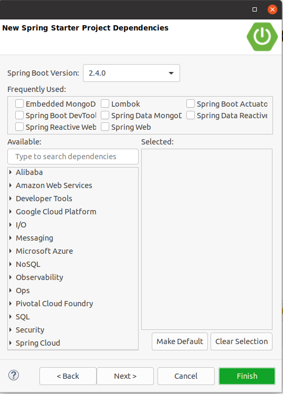Check the Embedded MongoDB checkbox
The image size is (283, 394).
pyautogui.click(x=19, y=104)
